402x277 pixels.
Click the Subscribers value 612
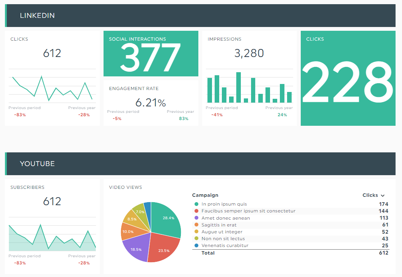click(x=52, y=201)
